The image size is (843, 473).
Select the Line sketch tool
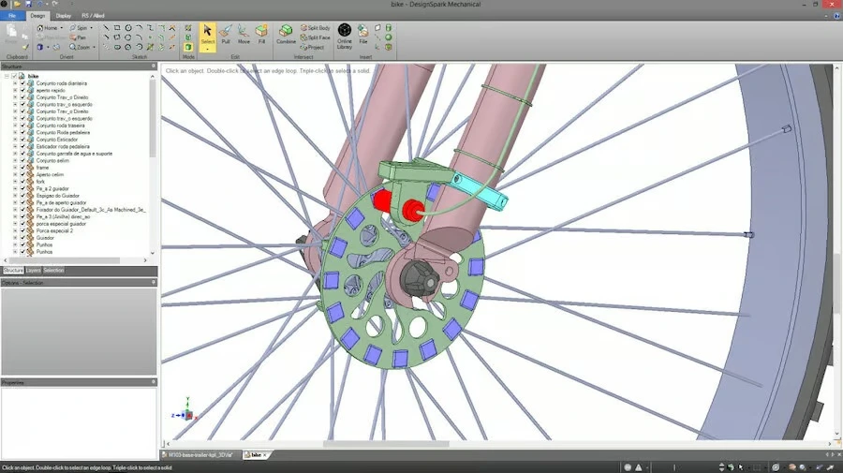click(106, 27)
